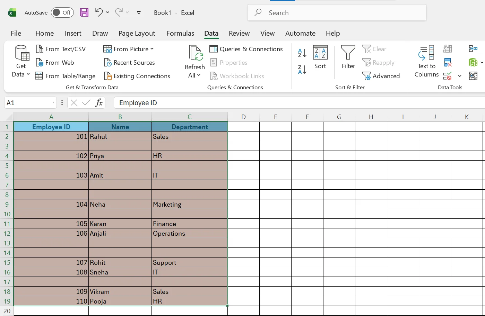The height and width of the screenshot is (316, 485).
Task: Sort A to Z ascending
Action: tap(302, 53)
